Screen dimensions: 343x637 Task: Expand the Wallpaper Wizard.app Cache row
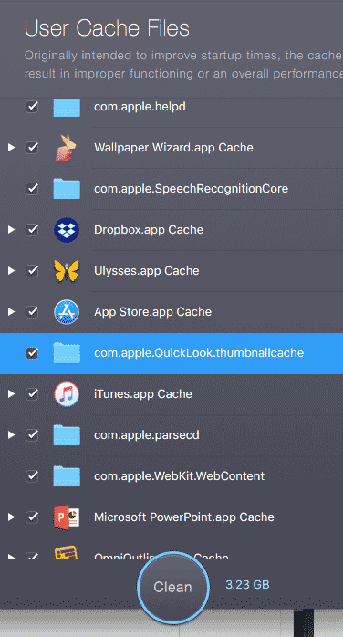(11, 148)
